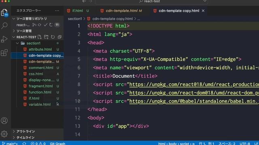Click the react- repository name

coord(23,25)
